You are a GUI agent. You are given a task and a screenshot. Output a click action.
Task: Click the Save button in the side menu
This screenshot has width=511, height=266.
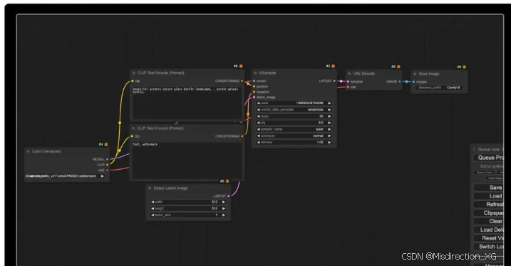488,188
